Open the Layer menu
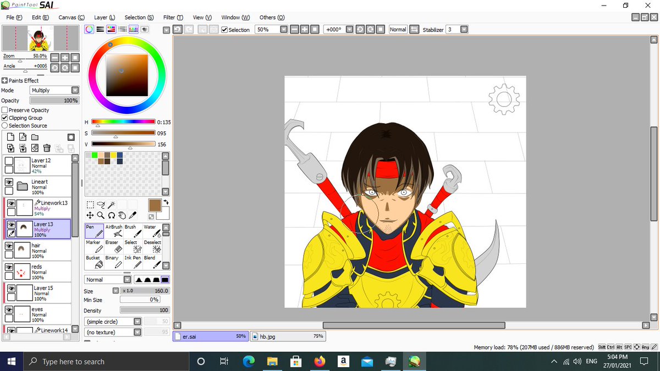The width and height of the screenshot is (660, 371). [x=105, y=17]
